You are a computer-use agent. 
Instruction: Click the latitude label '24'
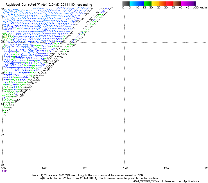pos(2,104)
